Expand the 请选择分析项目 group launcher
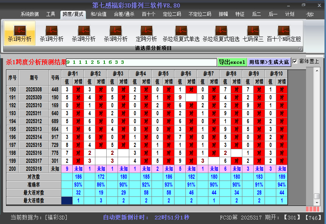This screenshot has width=326, height=224. 300,49
